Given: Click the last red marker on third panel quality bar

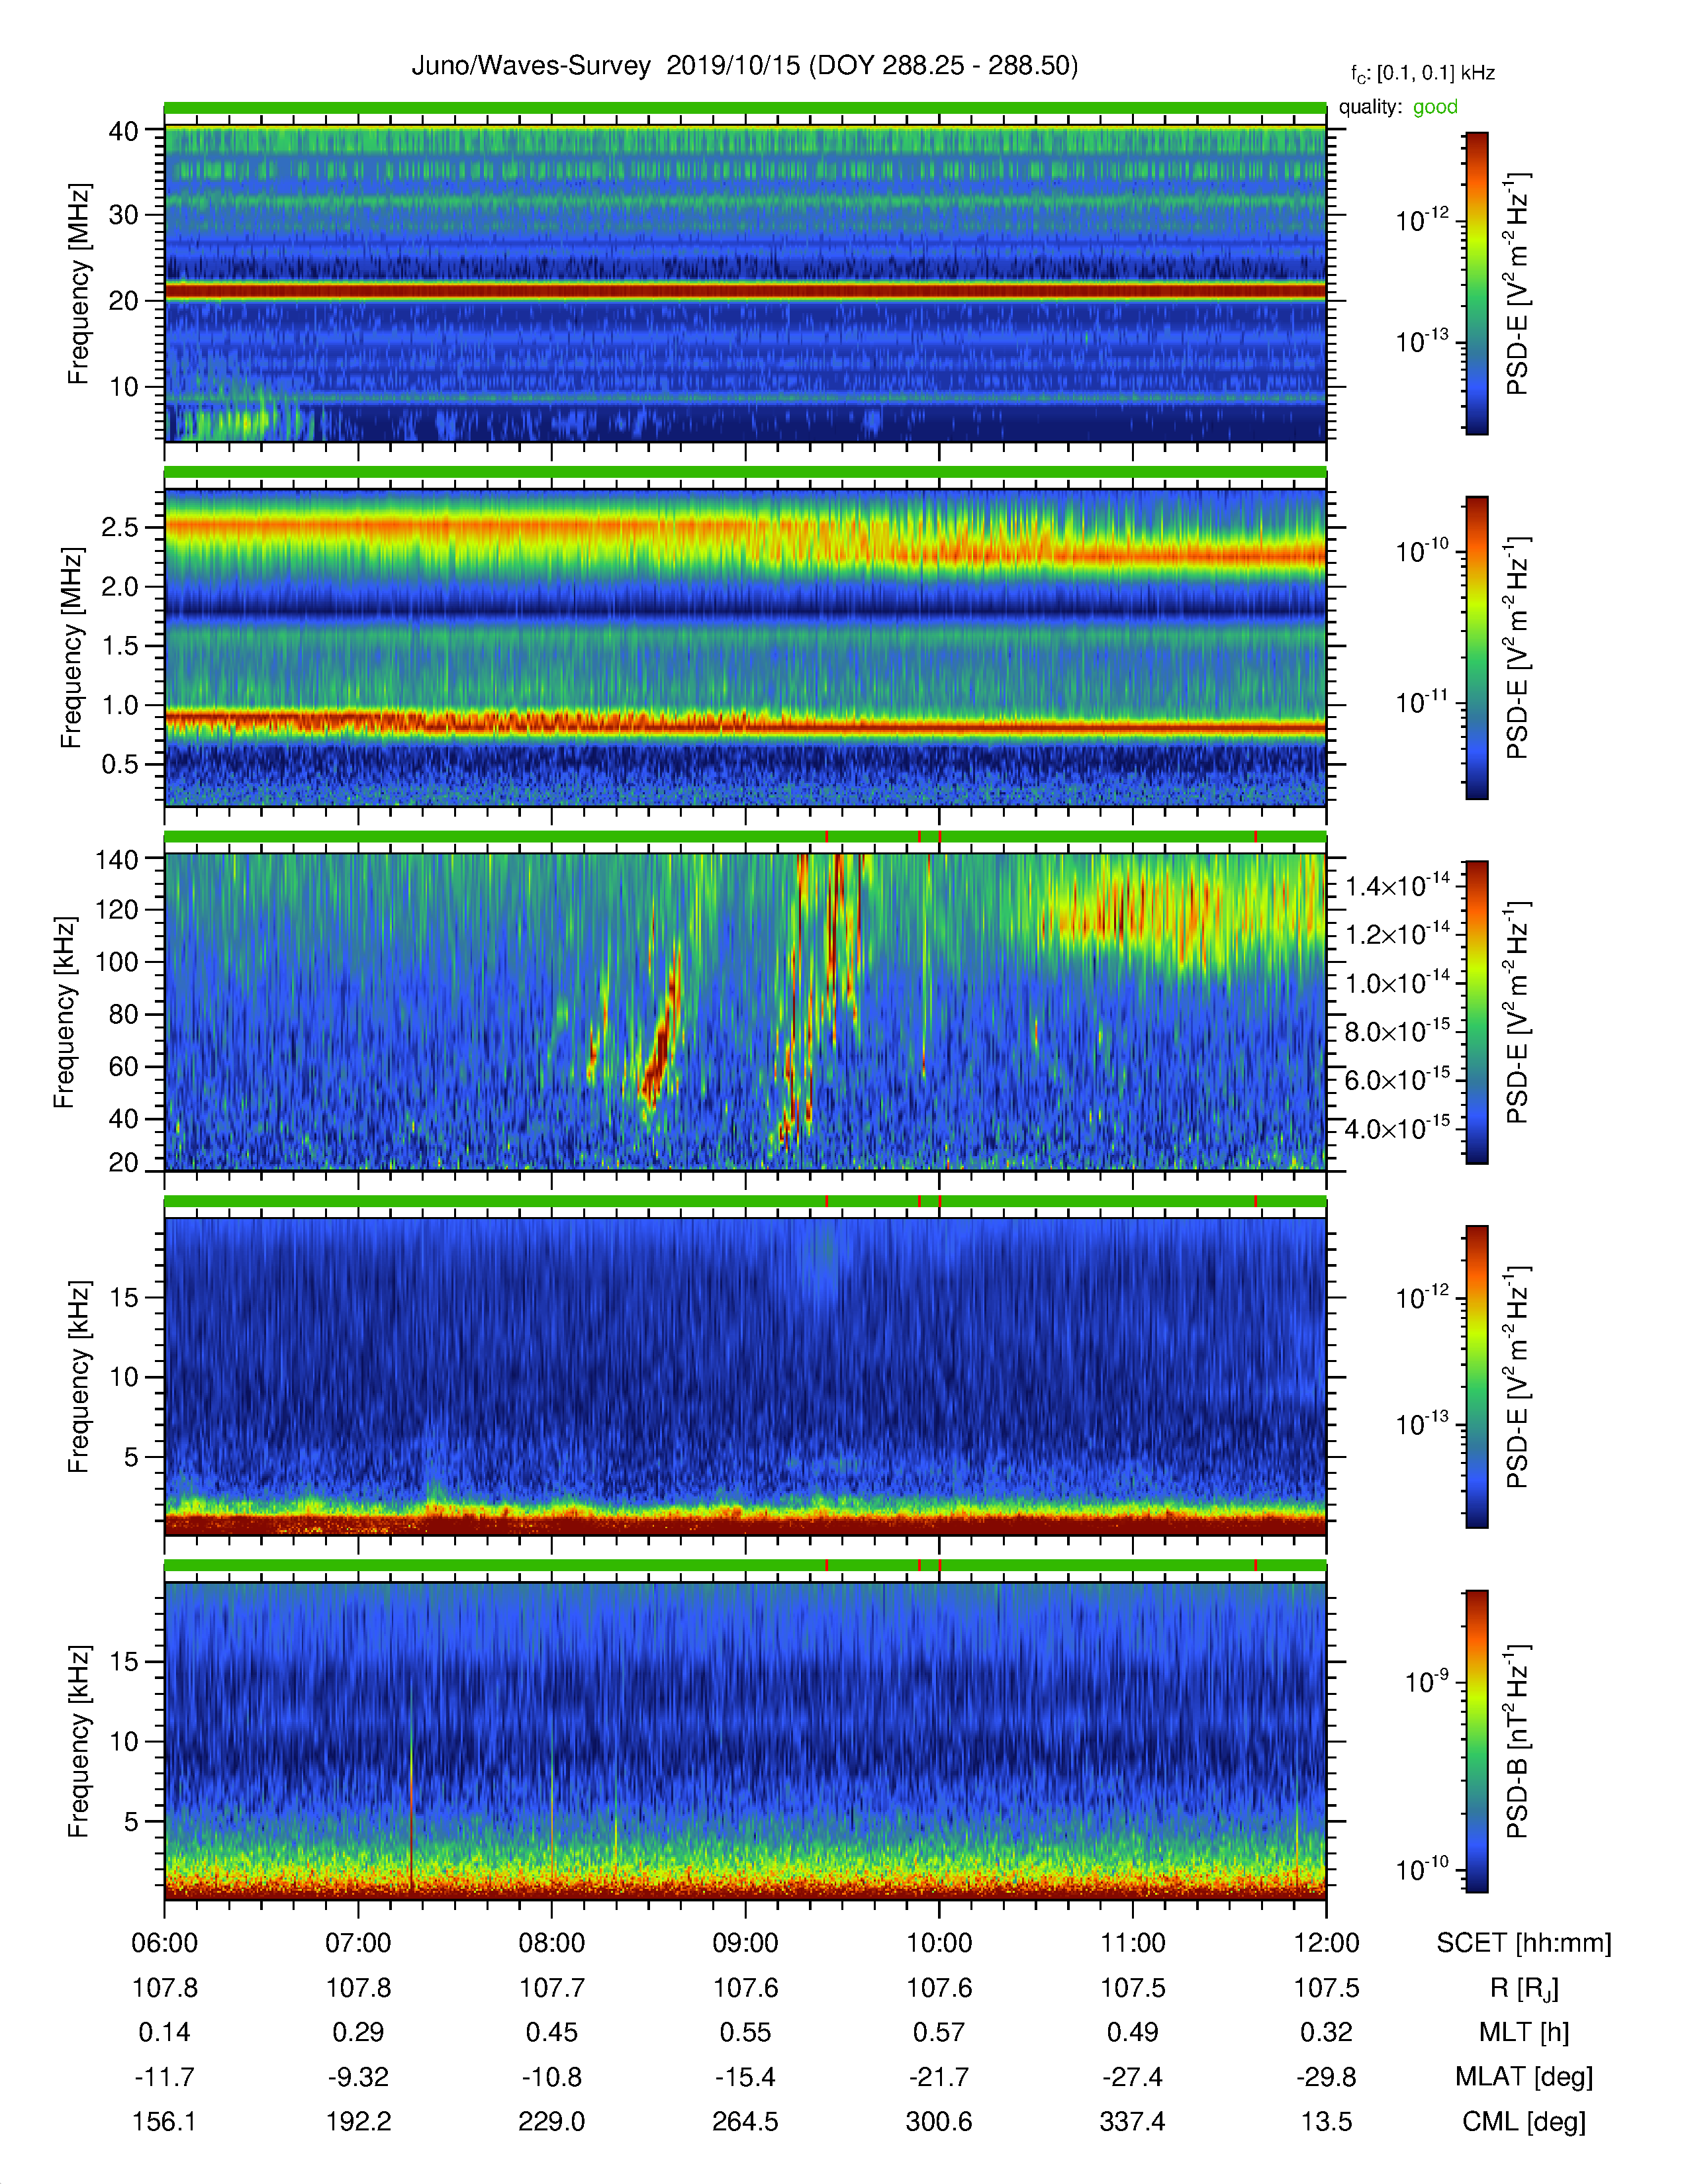Looking at the screenshot, I should pyautogui.click(x=1255, y=836).
